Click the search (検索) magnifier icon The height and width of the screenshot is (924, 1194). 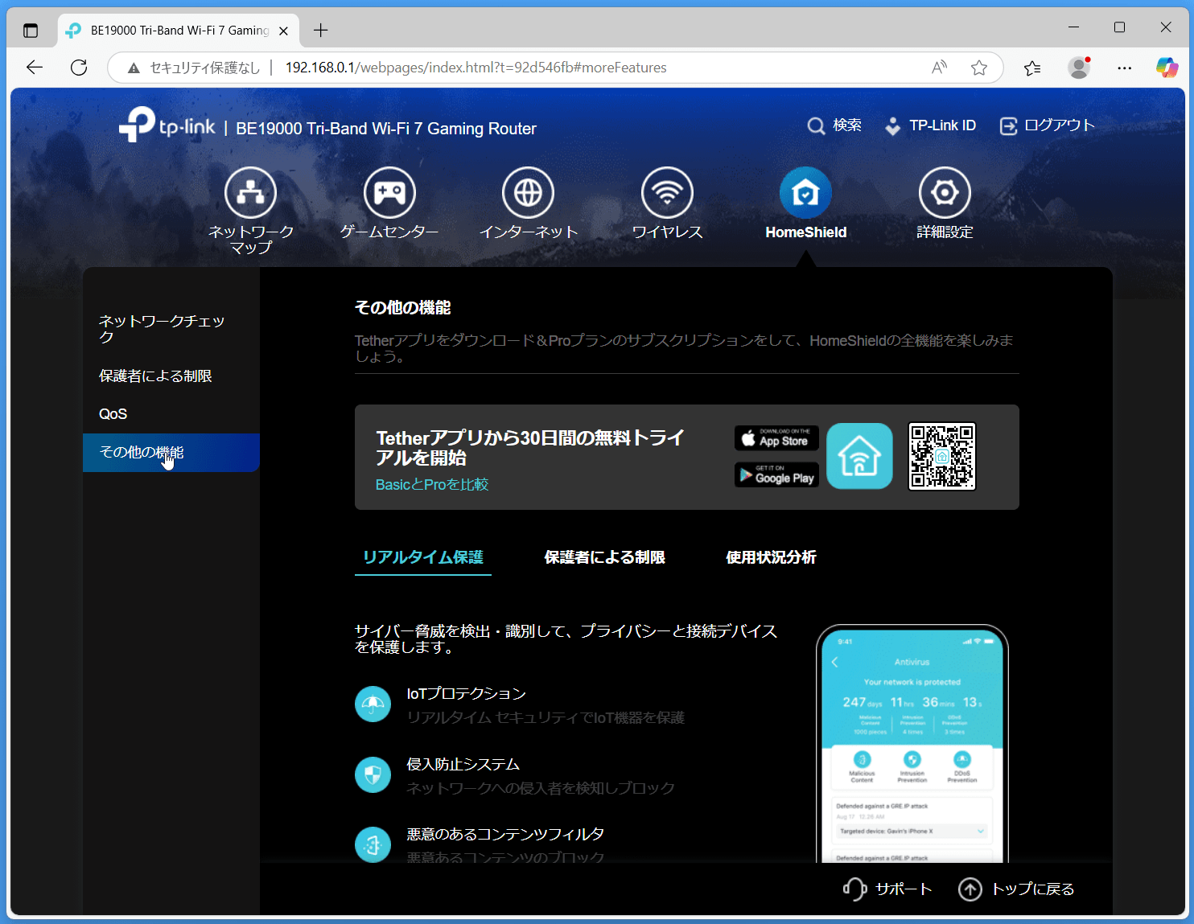pos(816,126)
